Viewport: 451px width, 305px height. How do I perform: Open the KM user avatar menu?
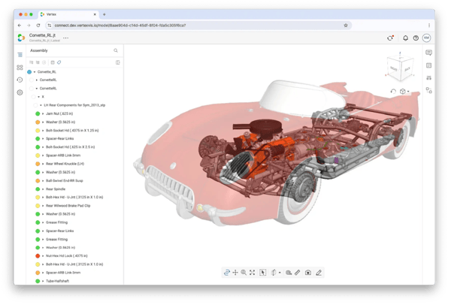(426, 38)
